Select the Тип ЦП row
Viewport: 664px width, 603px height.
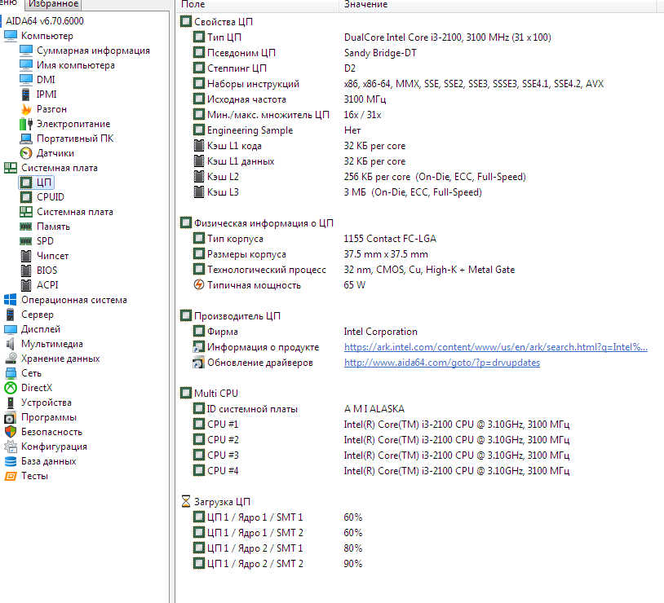[372, 37]
